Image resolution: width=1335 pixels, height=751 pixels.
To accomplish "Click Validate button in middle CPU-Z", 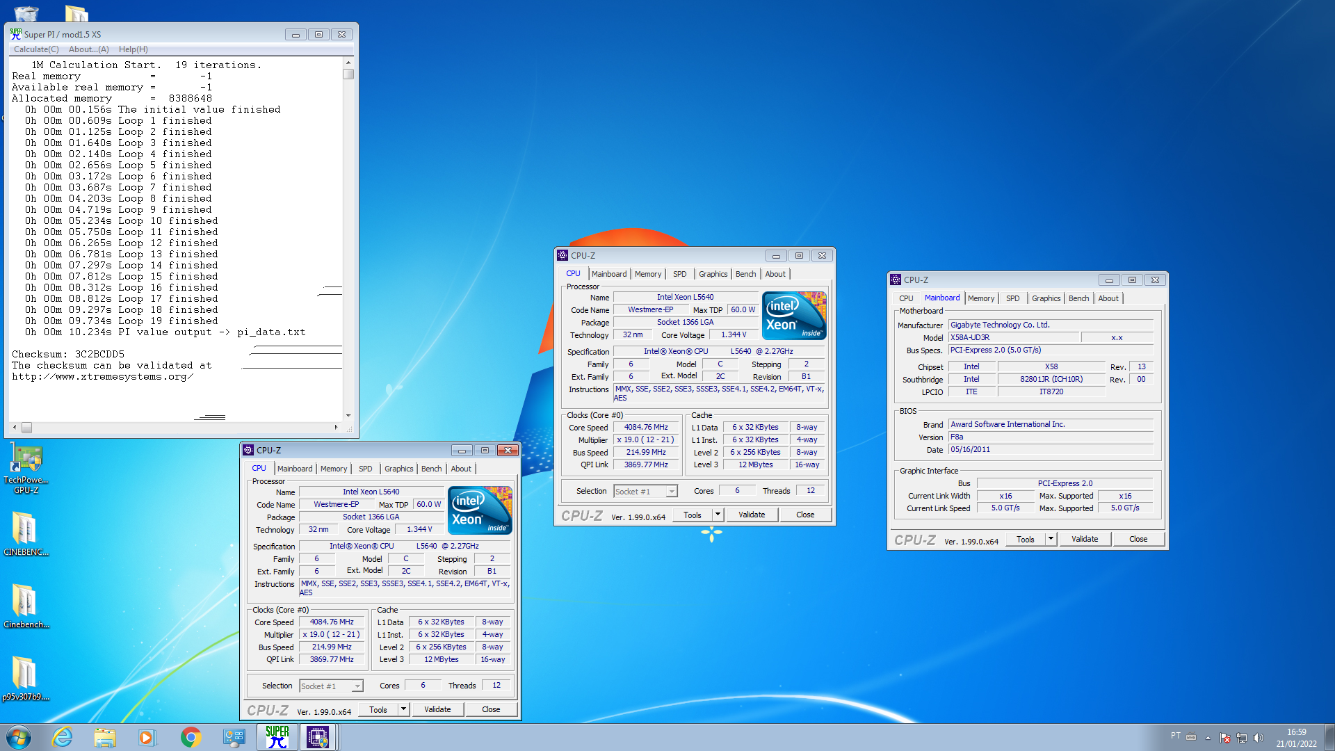I will [752, 515].
